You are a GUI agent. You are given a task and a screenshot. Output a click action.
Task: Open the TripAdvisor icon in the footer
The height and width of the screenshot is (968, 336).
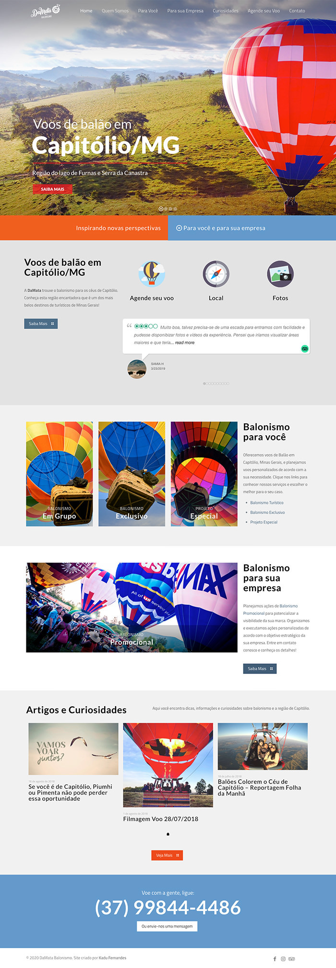291,958
